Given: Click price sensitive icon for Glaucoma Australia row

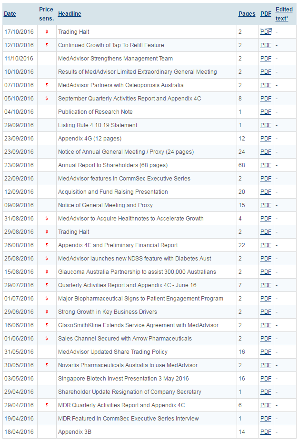Looking at the screenshot, I should point(47,271).
